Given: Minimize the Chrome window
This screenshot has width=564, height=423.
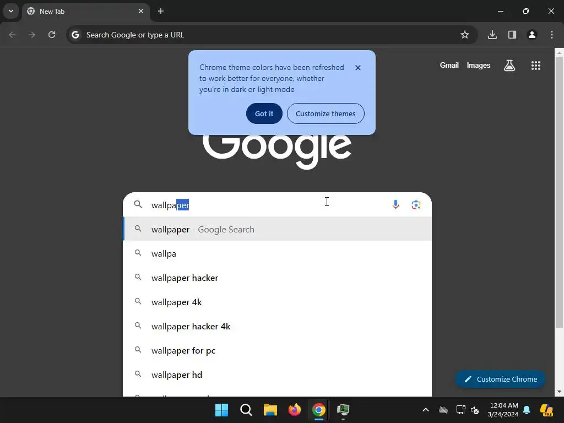Looking at the screenshot, I should click(x=500, y=11).
